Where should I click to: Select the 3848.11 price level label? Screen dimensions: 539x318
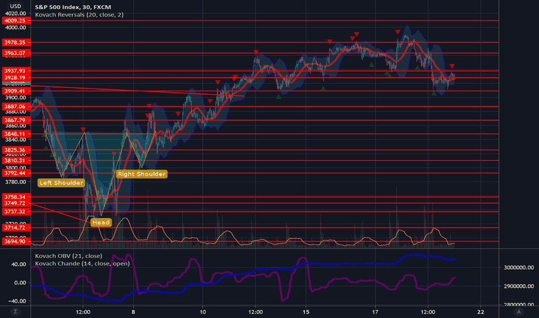pos(16,134)
